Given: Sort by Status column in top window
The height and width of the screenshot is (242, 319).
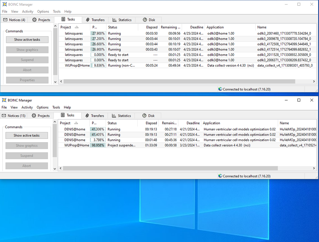Looking at the screenshot, I should (x=122, y=27).
